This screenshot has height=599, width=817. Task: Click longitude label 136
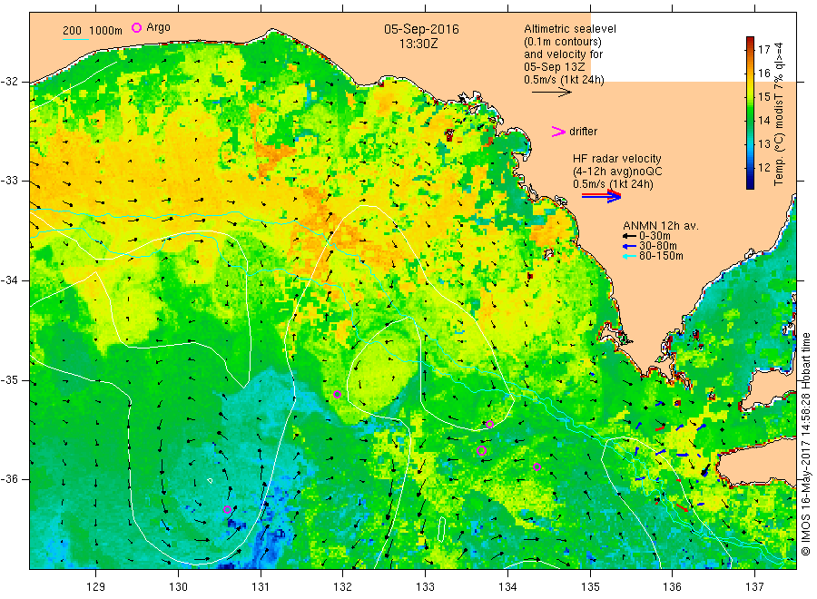pyautogui.click(x=672, y=587)
